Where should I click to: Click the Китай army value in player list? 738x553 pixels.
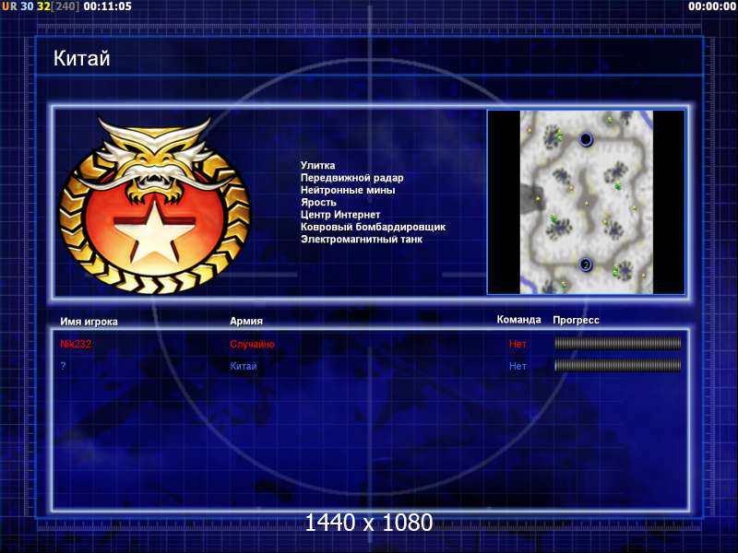point(244,366)
